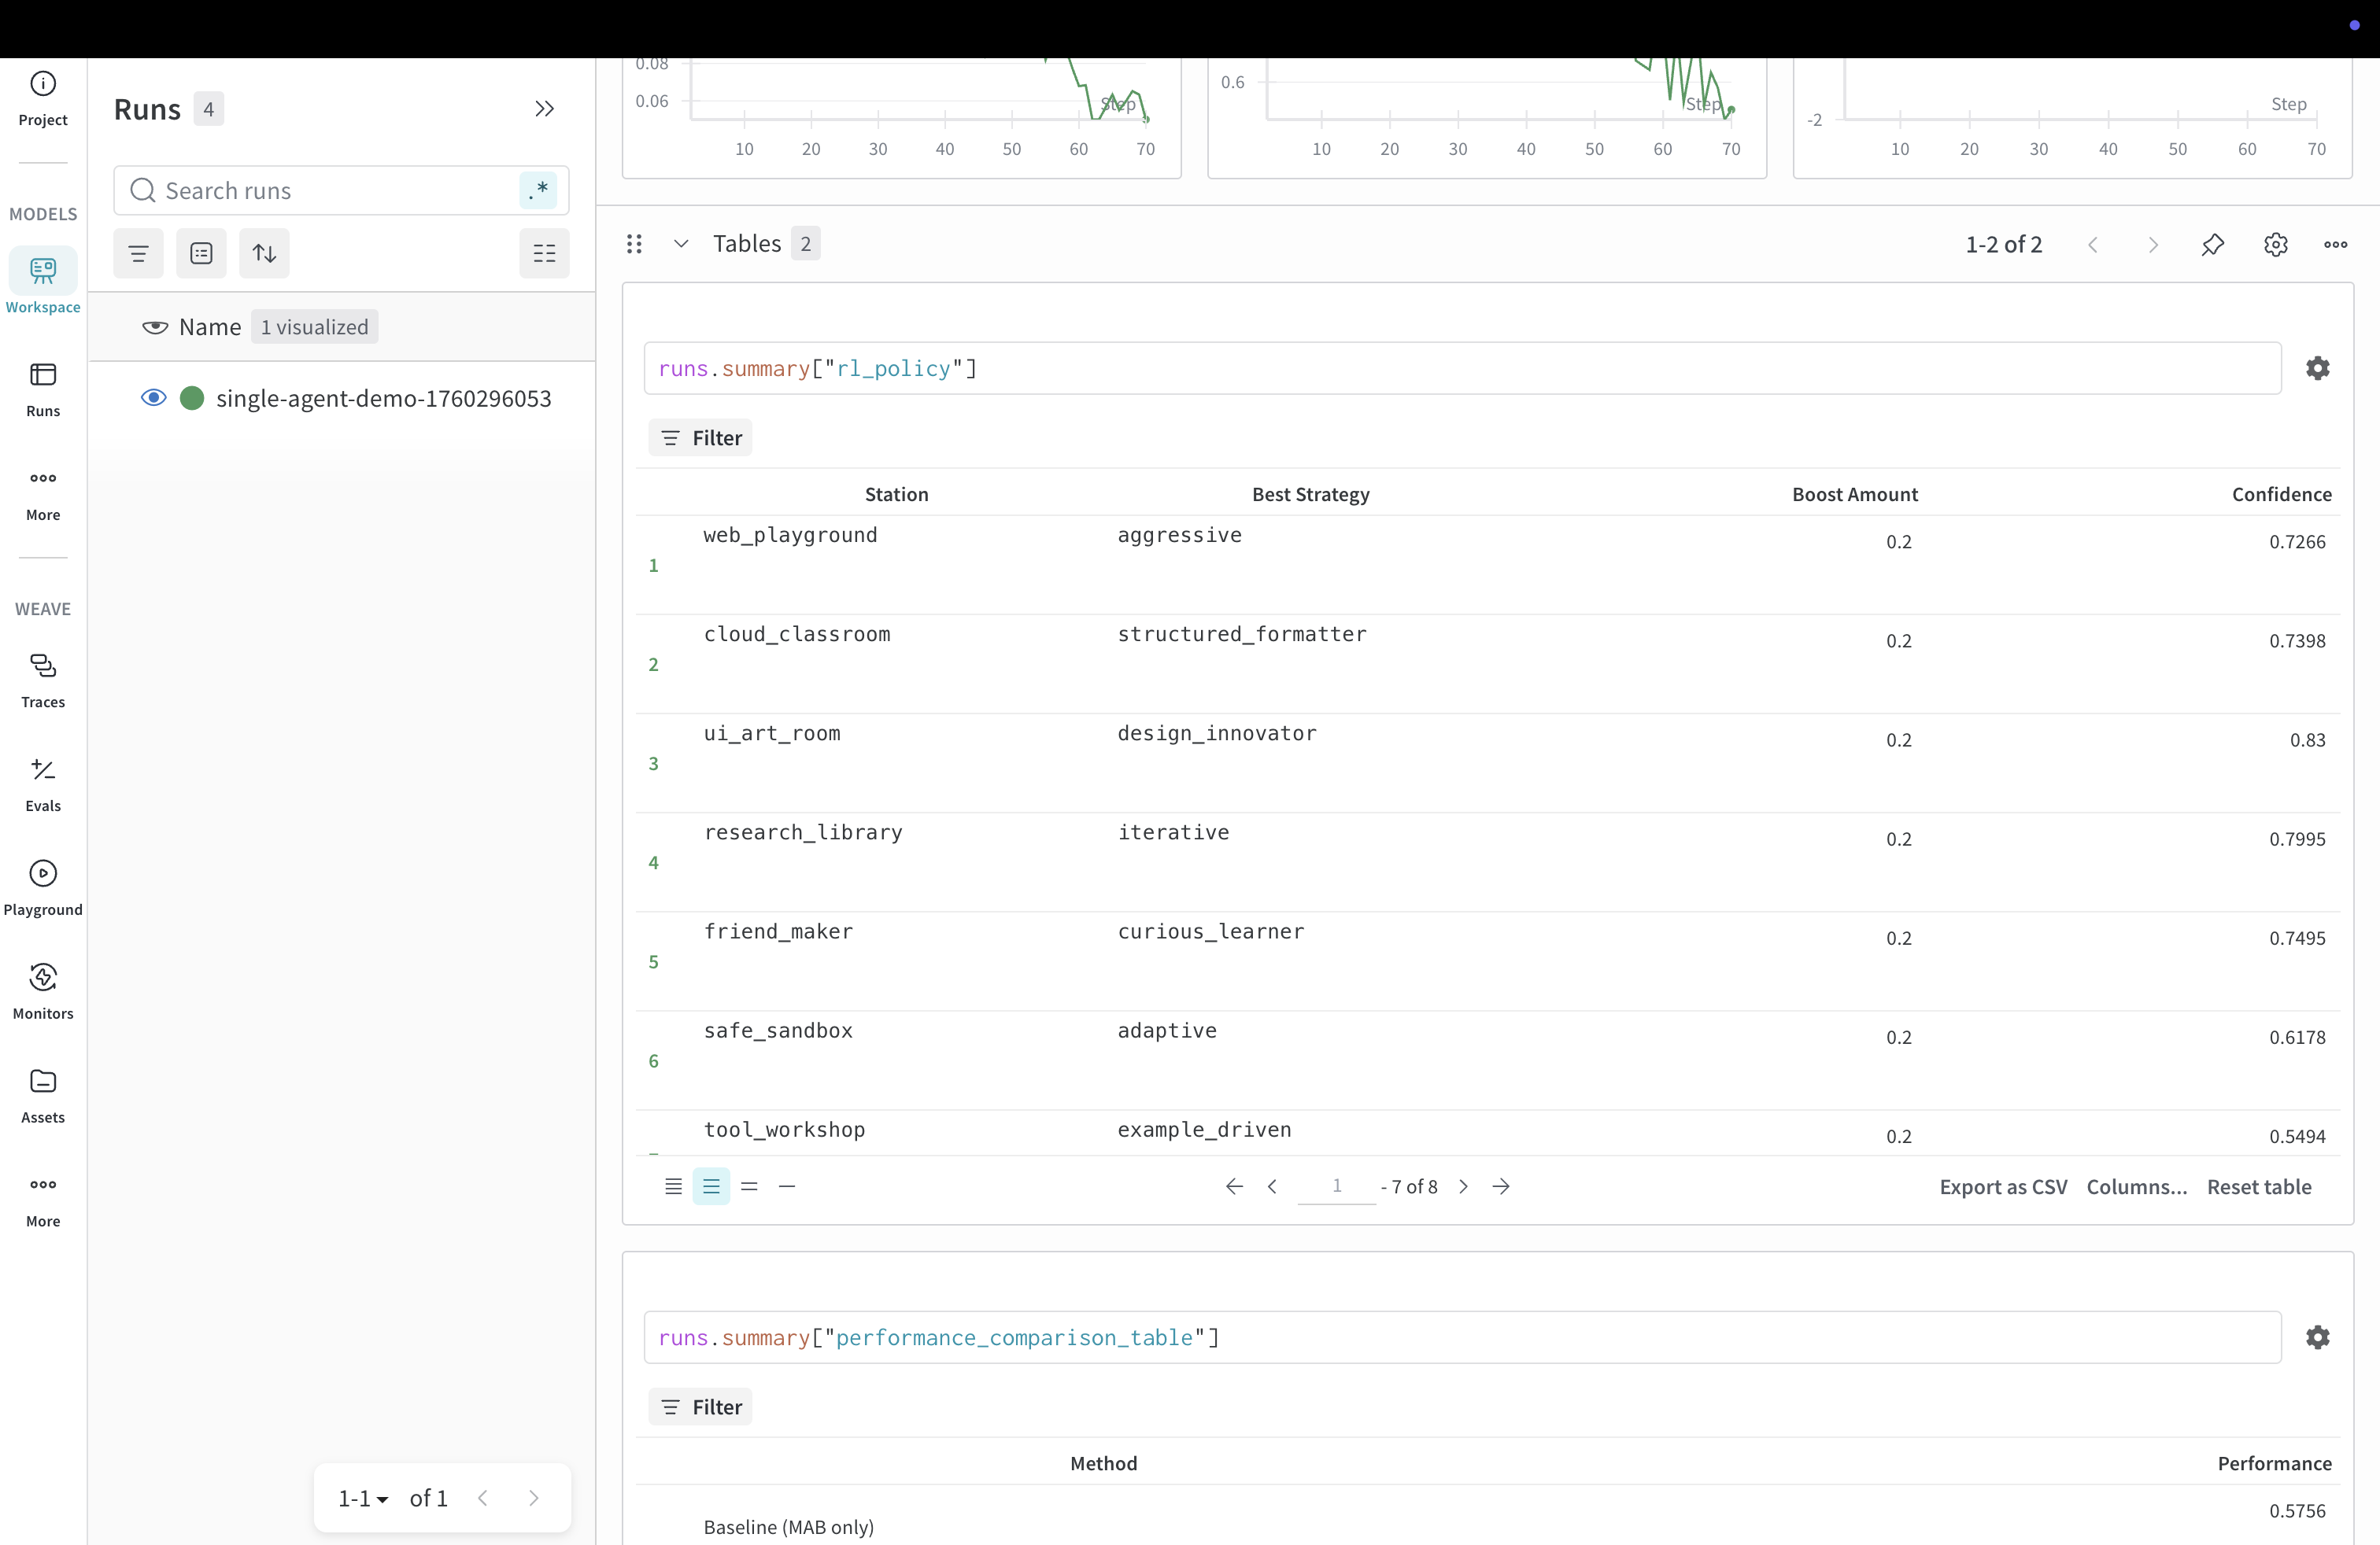Screen dimensions: 2380x1545
Task: Go to the Runs tab
Action: [x=43, y=389]
